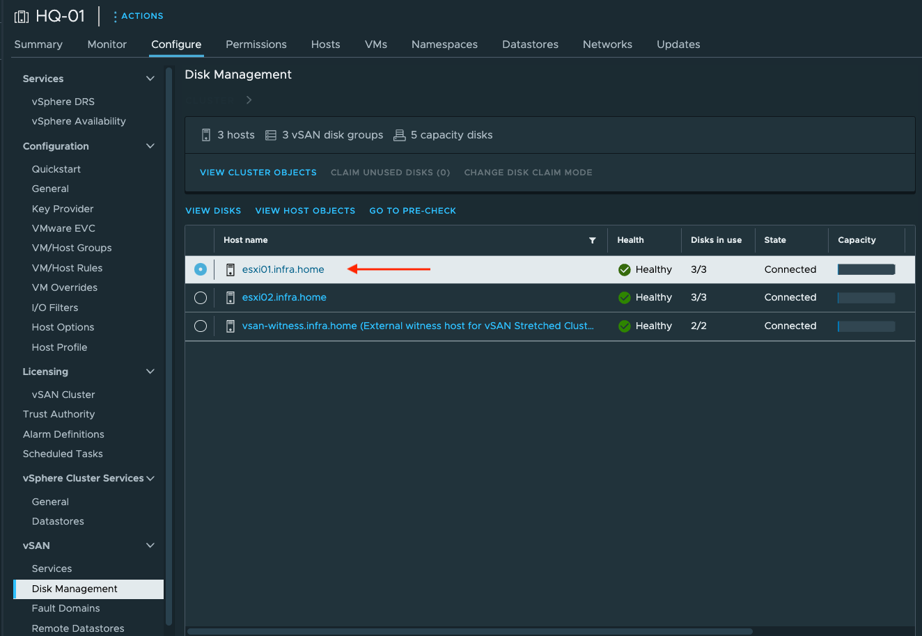Viewport: 922px width, 636px height.
Task: Click the 3 hosts summary icon
Action: [x=206, y=134]
